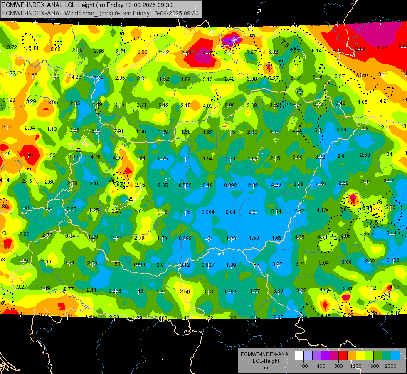This screenshot has width=407, height=374.
Task: Click the wind shear value 6.44
Action: coord(367,208)
